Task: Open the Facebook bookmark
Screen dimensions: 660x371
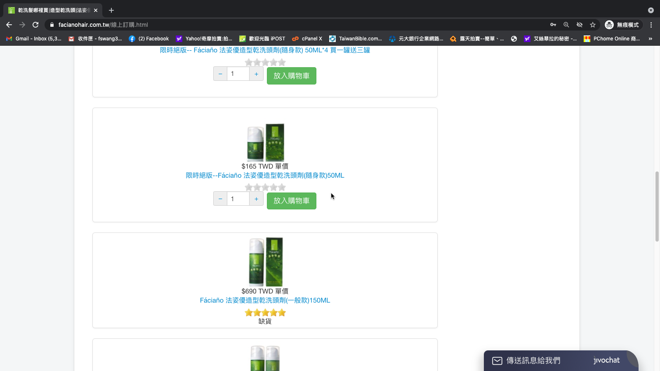Action: click(x=149, y=39)
